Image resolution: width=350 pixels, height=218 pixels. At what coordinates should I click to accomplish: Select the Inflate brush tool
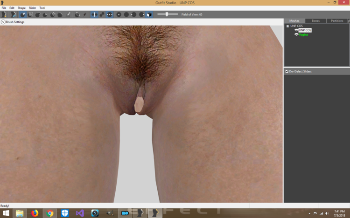coord(38,15)
